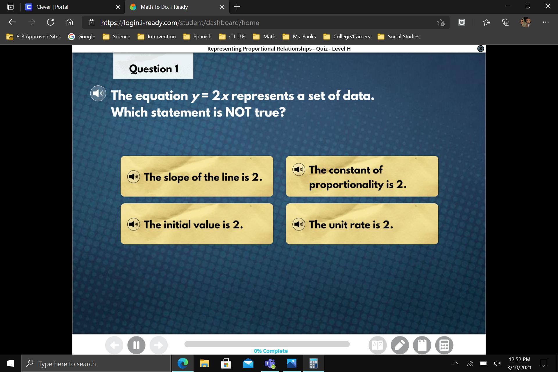Click the lesson progress bar
Viewport: 558px width, 372px height.
267,344
